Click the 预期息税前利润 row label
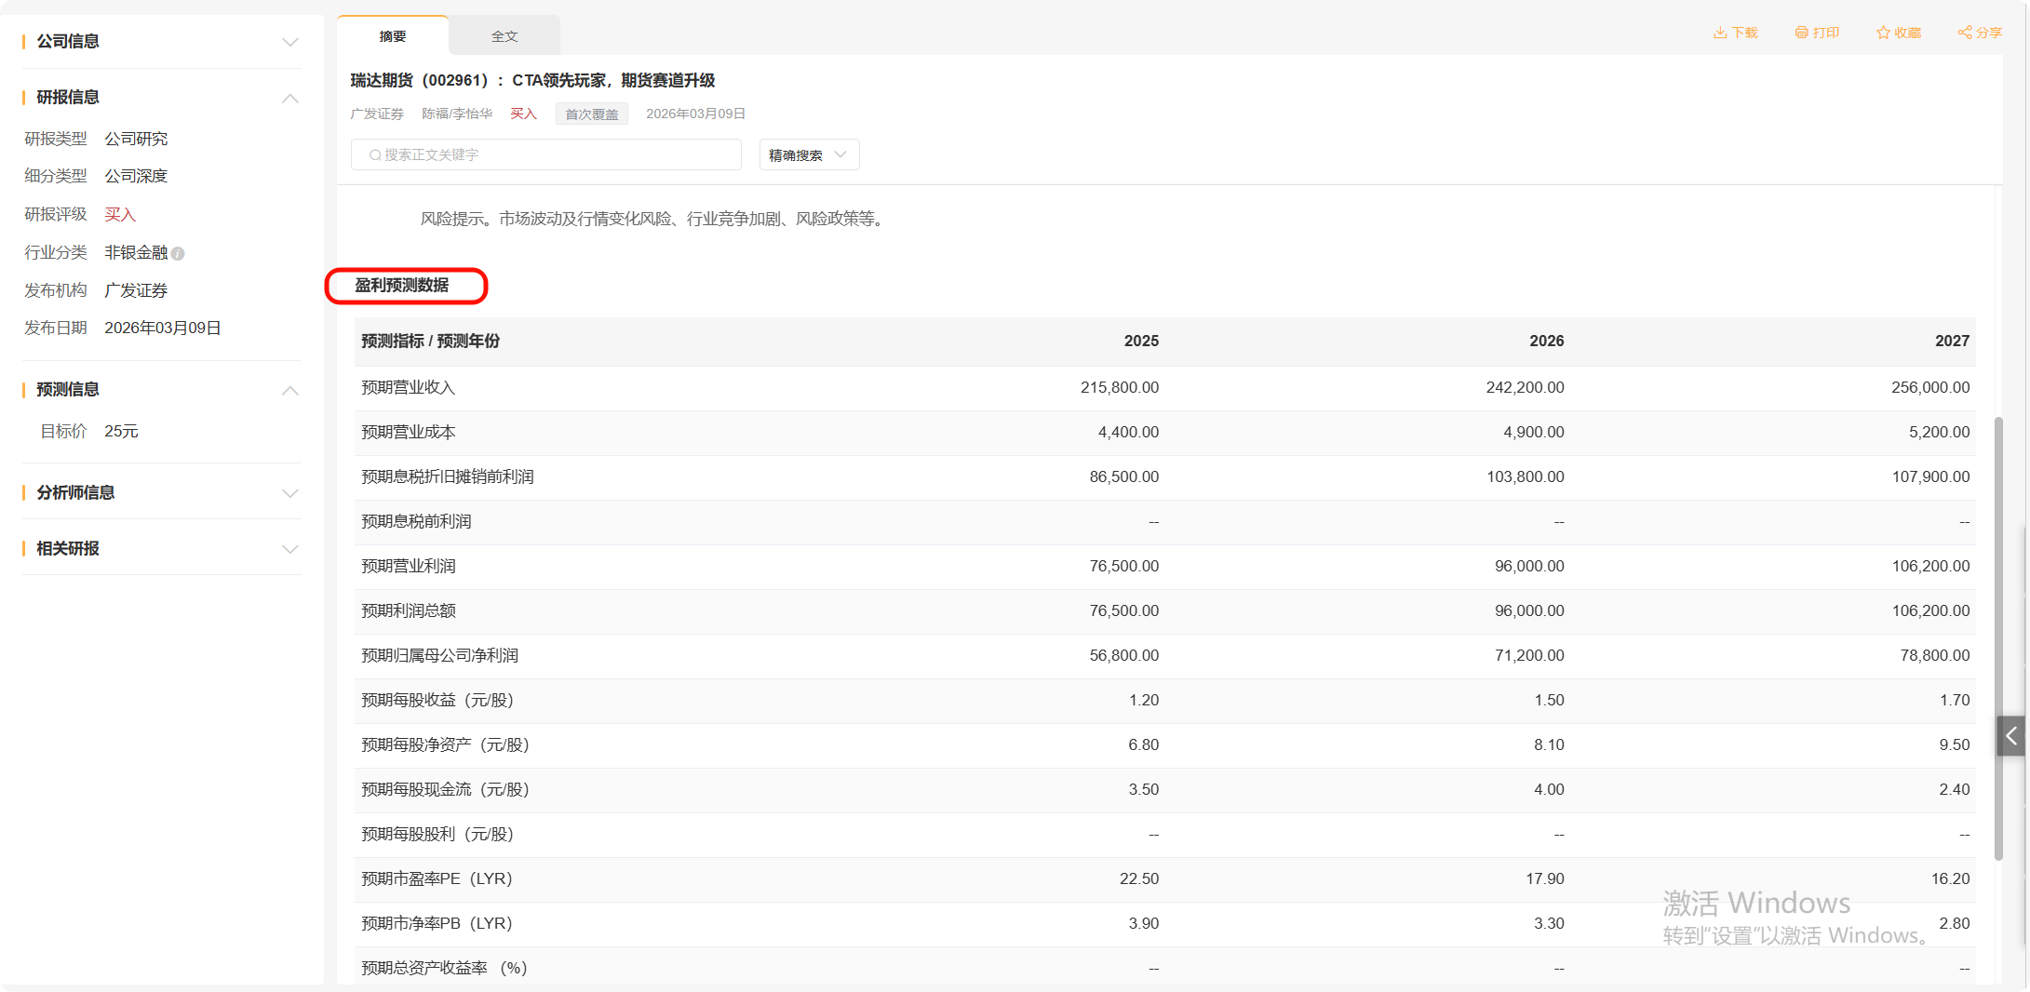The width and height of the screenshot is (2030, 992). click(x=416, y=521)
